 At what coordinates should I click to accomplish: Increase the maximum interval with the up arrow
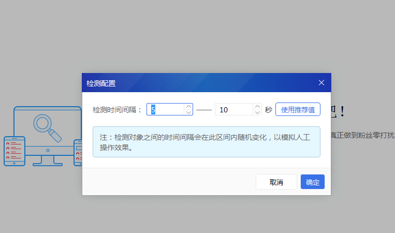(x=257, y=107)
